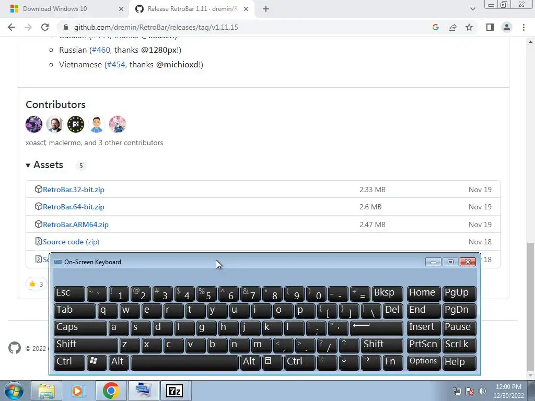Open the Chrome profile avatar menu
Viewport: 535px width, 401px height.
click(507, 27)
